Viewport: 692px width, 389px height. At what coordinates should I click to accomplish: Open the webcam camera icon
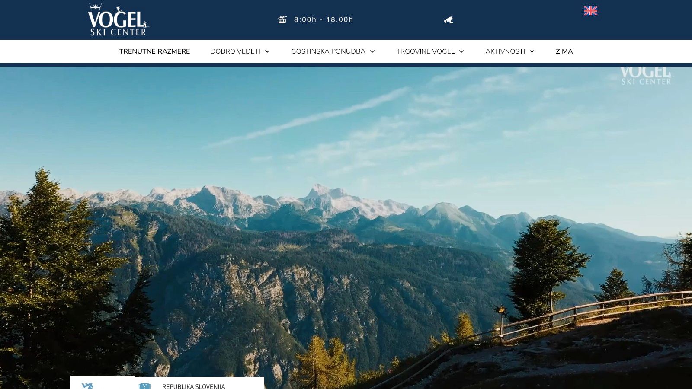pos(449,20)
